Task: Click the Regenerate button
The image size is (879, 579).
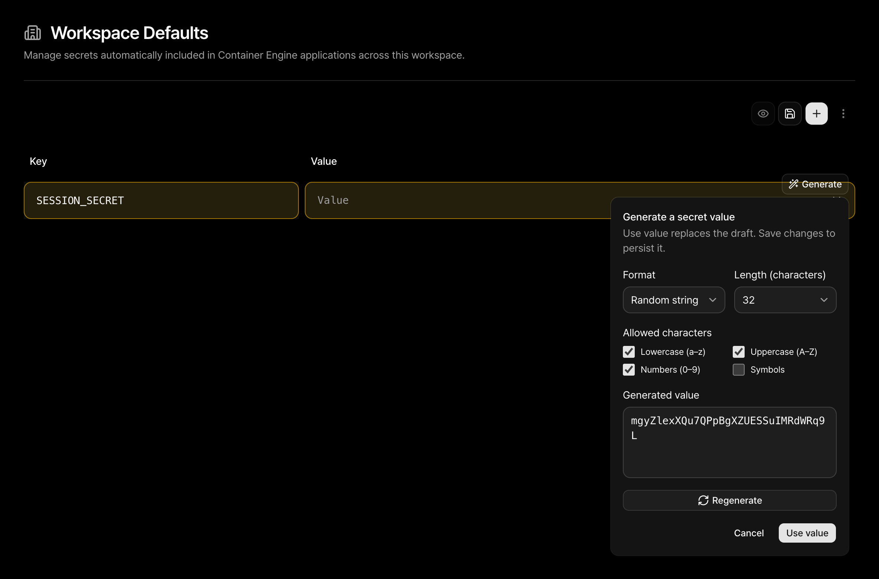Action: 729,500
